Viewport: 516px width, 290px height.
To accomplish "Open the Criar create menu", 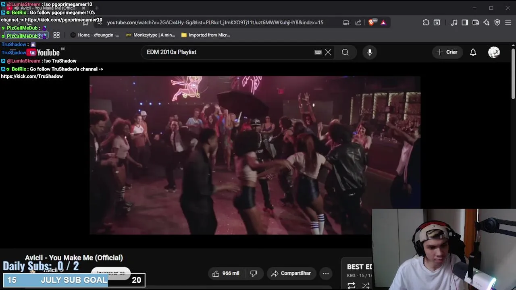I will (447, 52).
